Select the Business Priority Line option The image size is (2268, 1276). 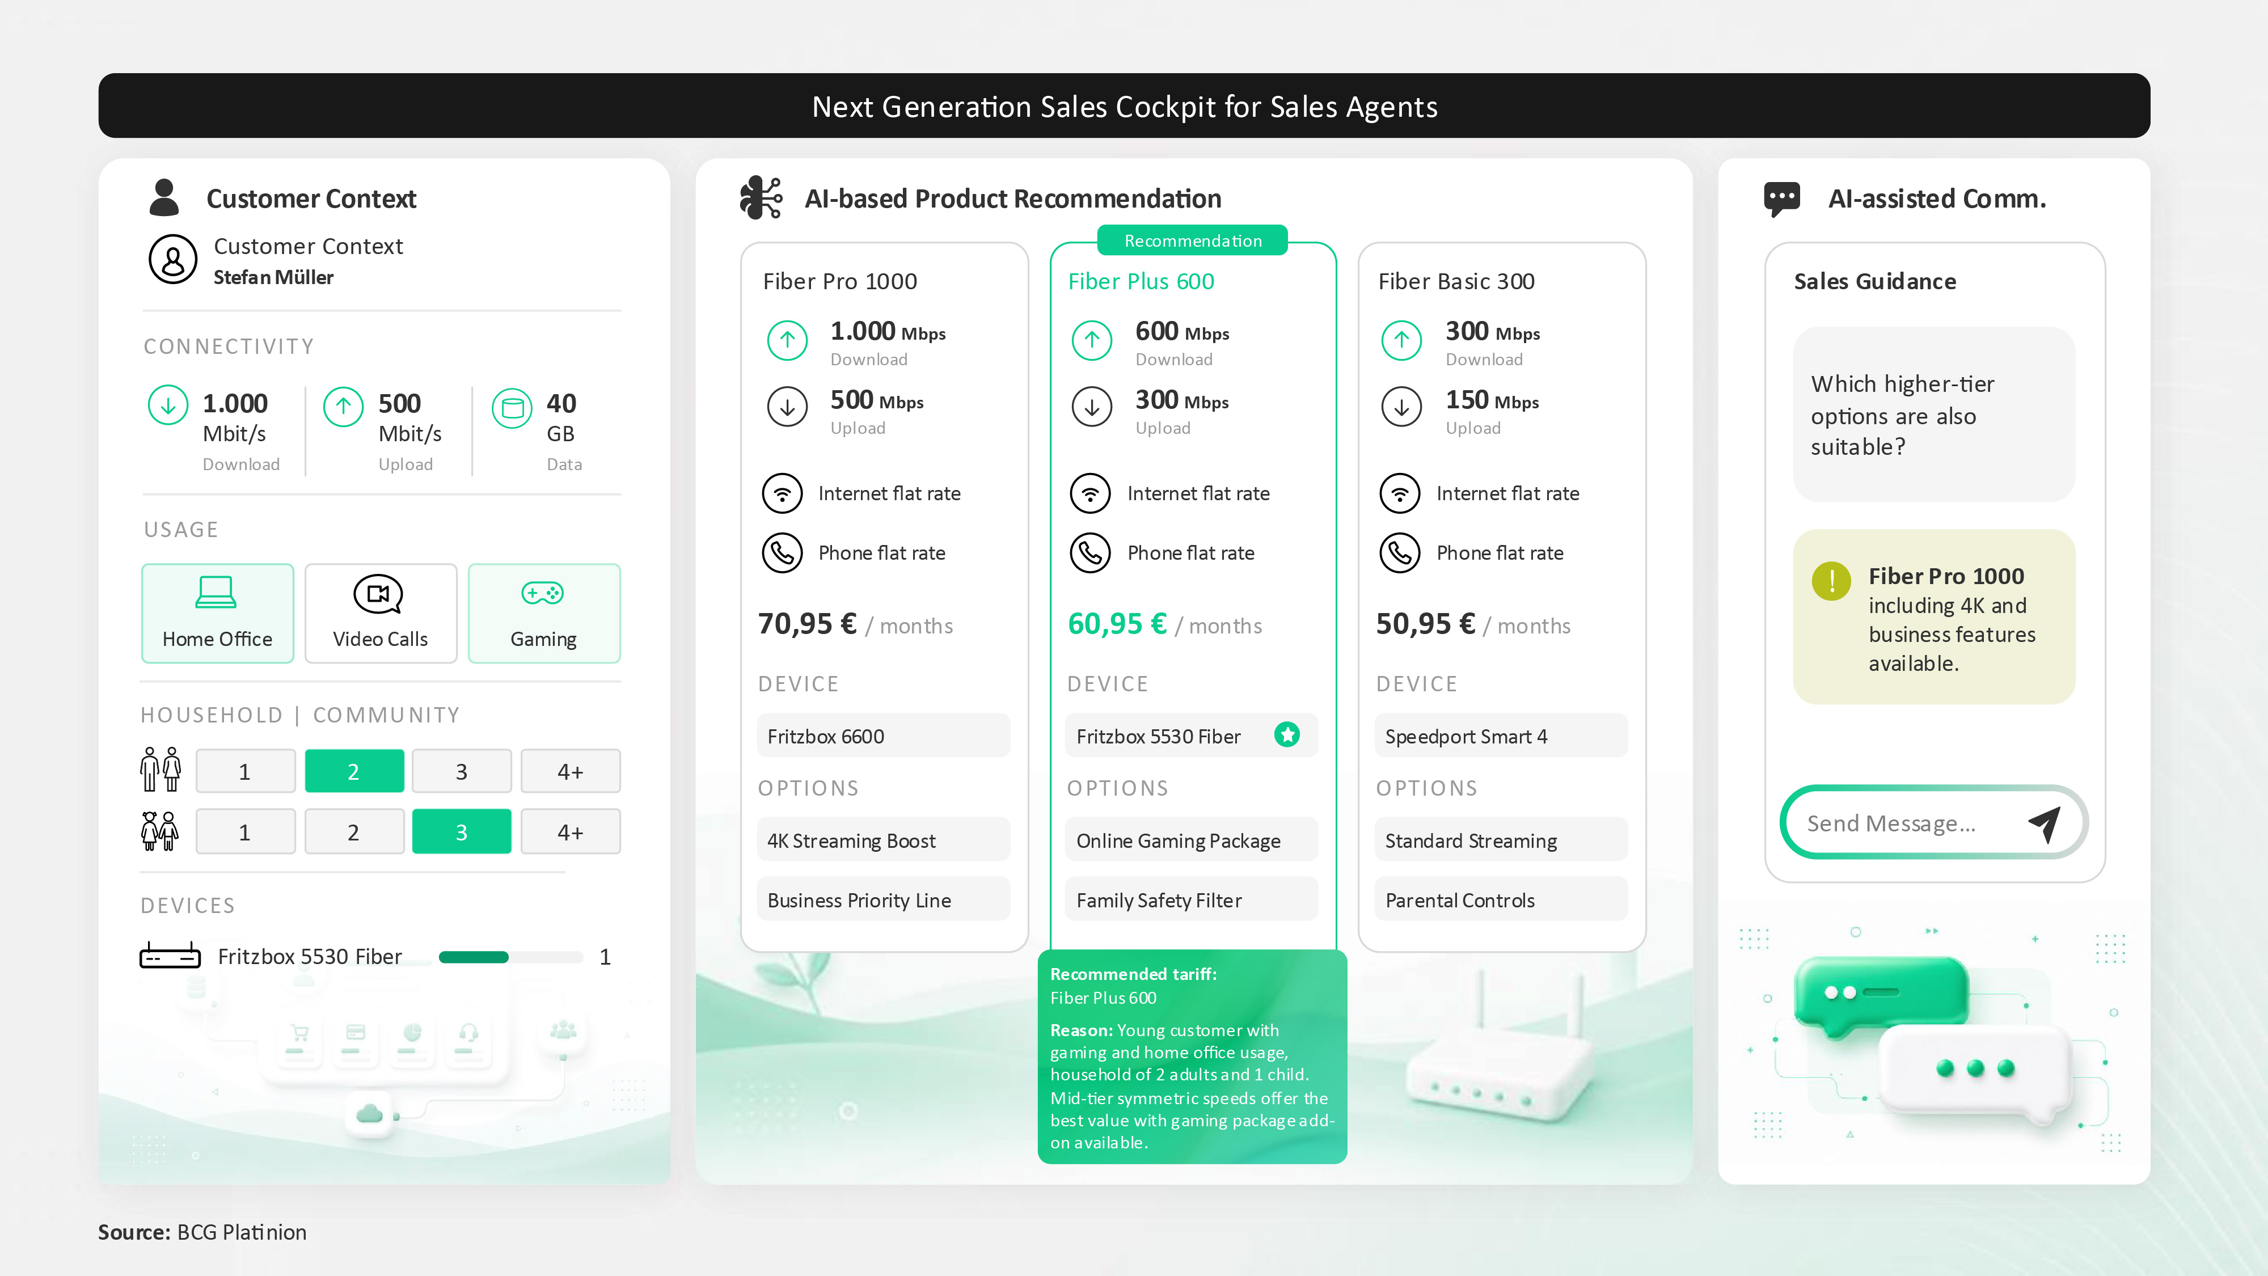[883, 899]
